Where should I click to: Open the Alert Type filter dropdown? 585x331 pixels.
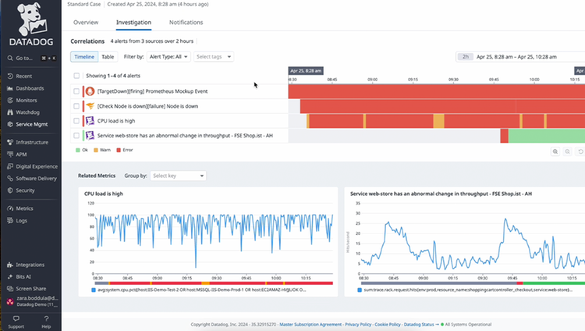[168, 57]
